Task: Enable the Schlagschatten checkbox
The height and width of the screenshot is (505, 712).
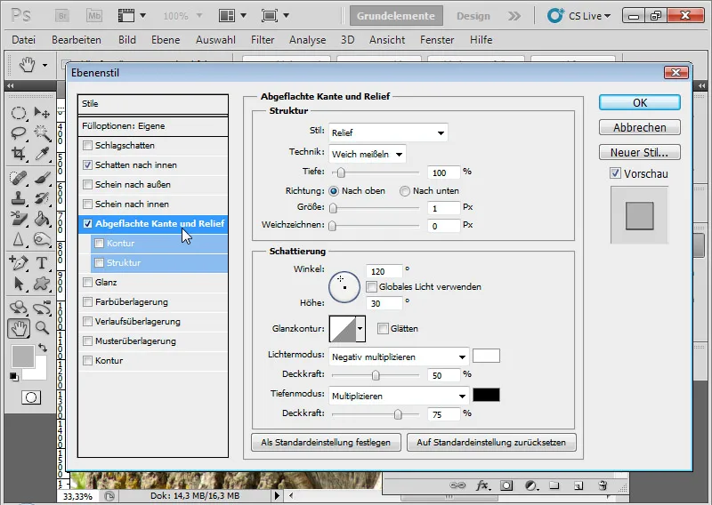Action: point(87,146)
